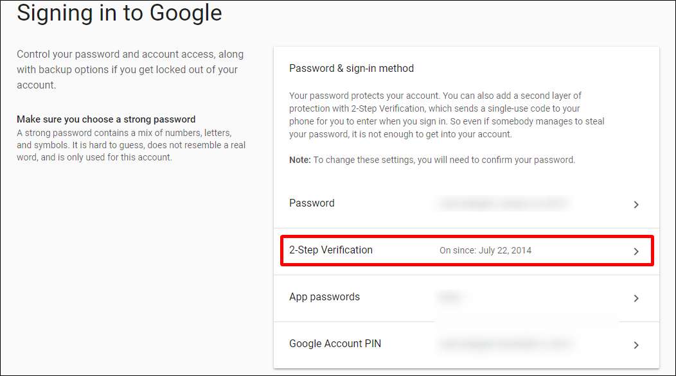Click the blurred value beside App passwords
The width and height of the screenshot is (676, 376).
tap(450, 297)
